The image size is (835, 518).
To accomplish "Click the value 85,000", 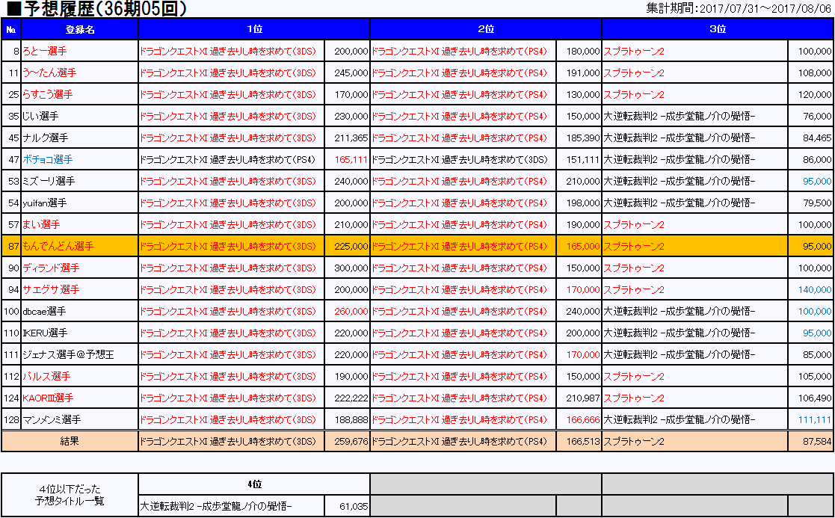I will point(817,354).
